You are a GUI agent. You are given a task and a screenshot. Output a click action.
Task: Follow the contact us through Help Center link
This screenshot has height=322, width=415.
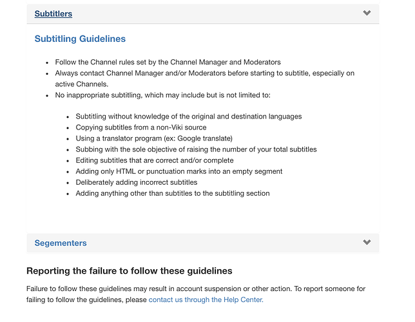pyautogui.click(x=206, y=299)
